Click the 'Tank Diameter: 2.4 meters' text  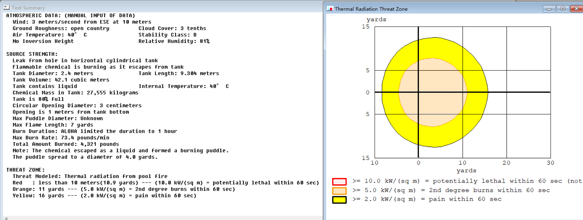53,73
